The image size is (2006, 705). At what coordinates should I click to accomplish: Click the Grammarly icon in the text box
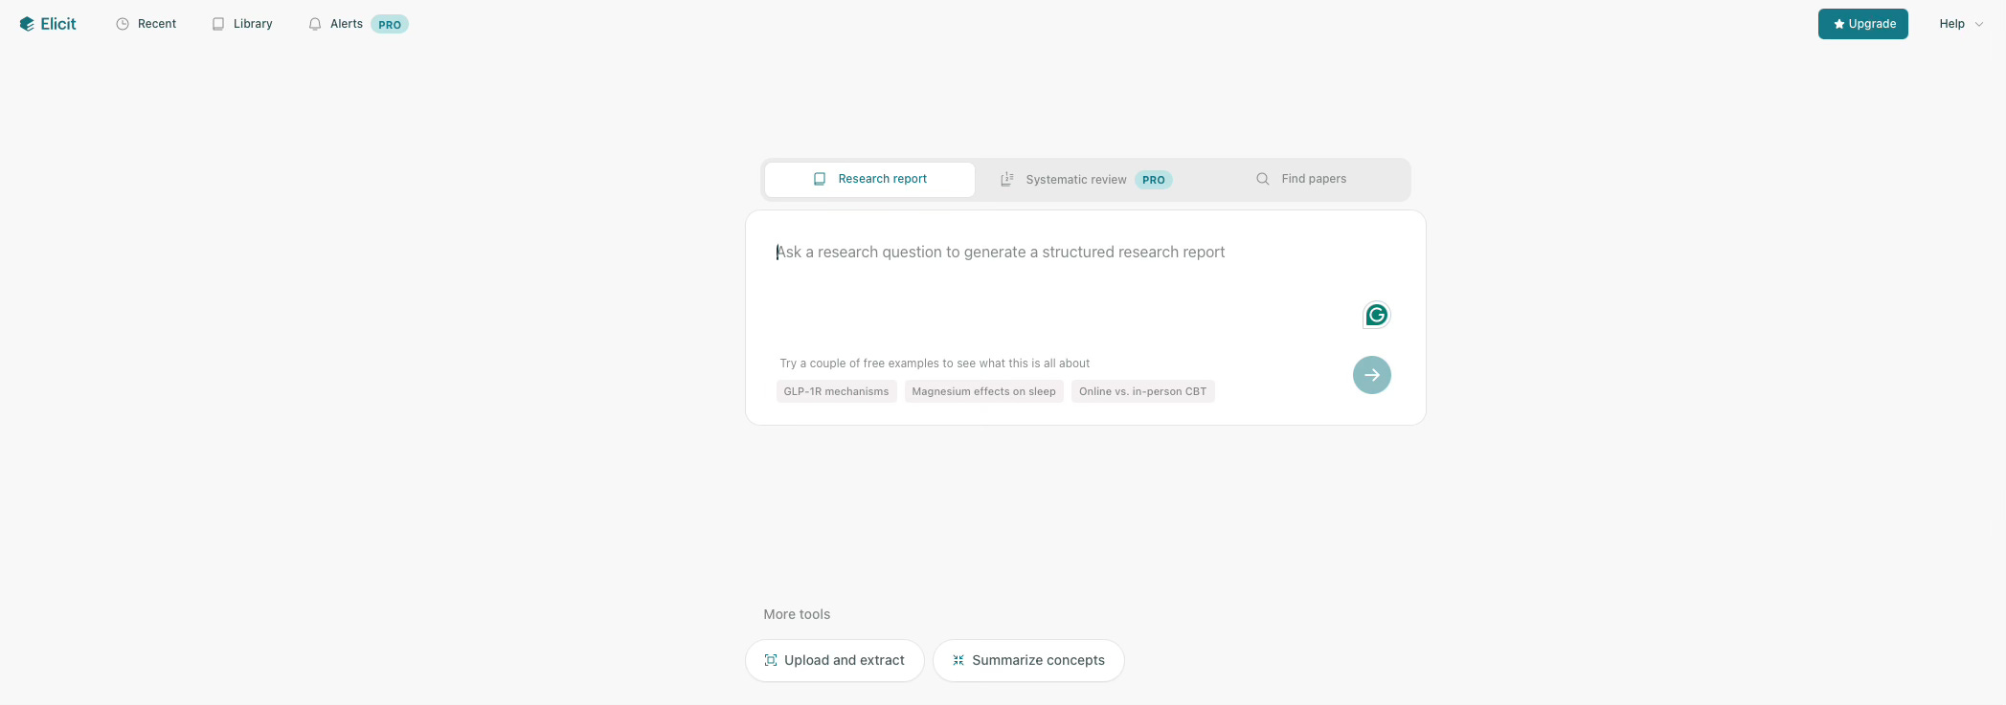(1376, 315)
